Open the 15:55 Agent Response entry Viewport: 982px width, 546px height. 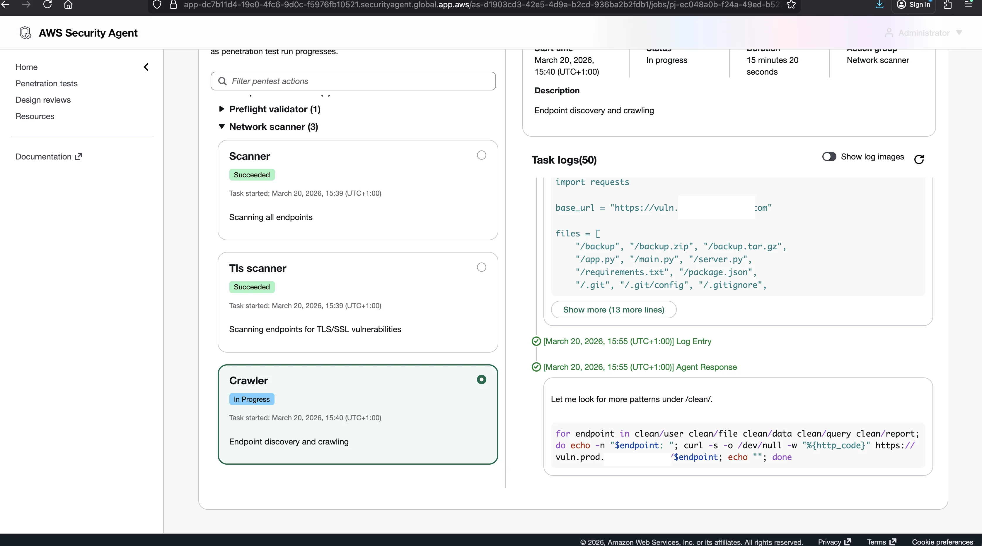coord(640,367)
